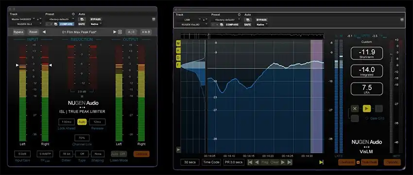413x175 pixels.
Task: Click the preset copy icon in ISL2 header
Action: pos(55,24)
